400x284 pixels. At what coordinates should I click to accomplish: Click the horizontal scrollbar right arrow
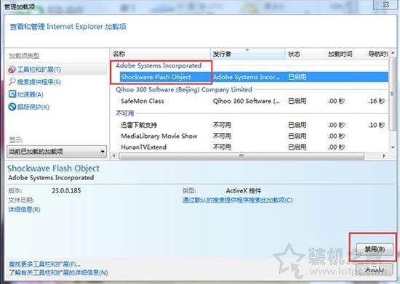(384, 155)
